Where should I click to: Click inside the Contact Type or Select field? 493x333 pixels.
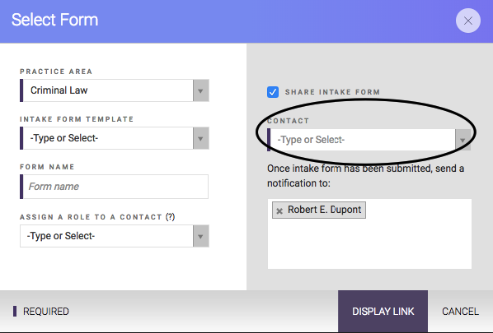tap(361, 140)
